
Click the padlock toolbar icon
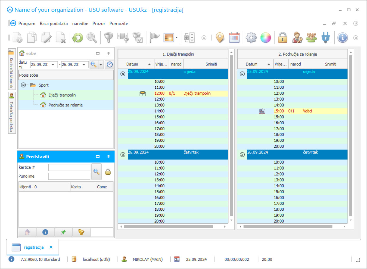282,38
